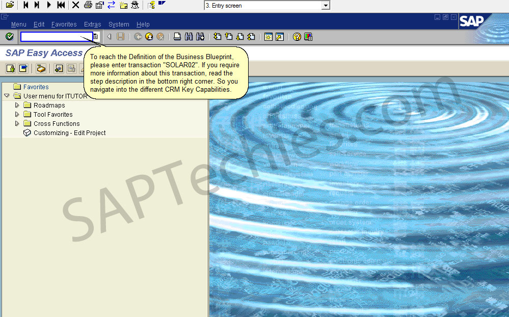Screen dimensions: 509x317
Task: Click the printer icon in top player toolbar
Action: 88,5
